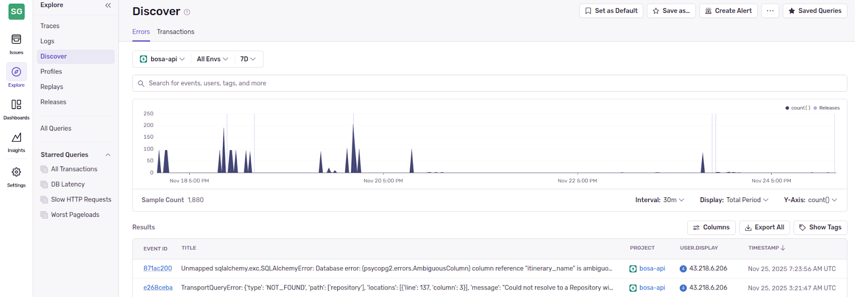Click the help icon next to Discover

click(x=187, y=12)
